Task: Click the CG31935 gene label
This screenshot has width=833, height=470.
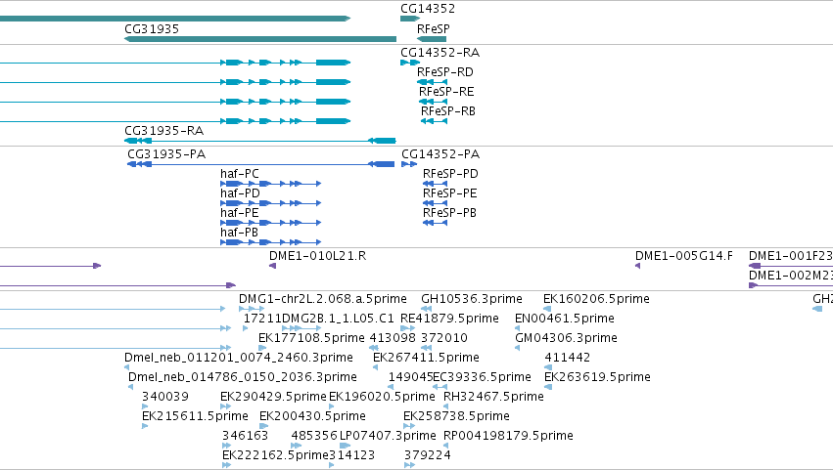Action: tap(152, 29)
